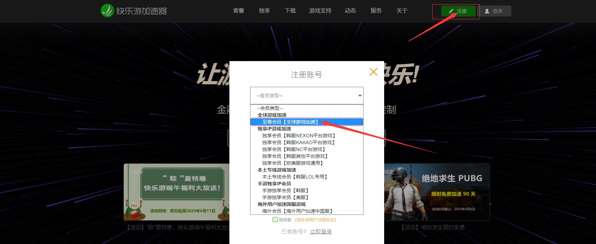
Task: Click the 快乐游加速器 logo
Action: click(134, 11)
